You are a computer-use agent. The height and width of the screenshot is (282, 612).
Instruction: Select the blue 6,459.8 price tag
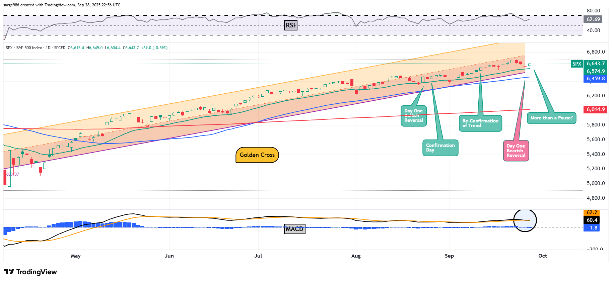pos(595,79)
